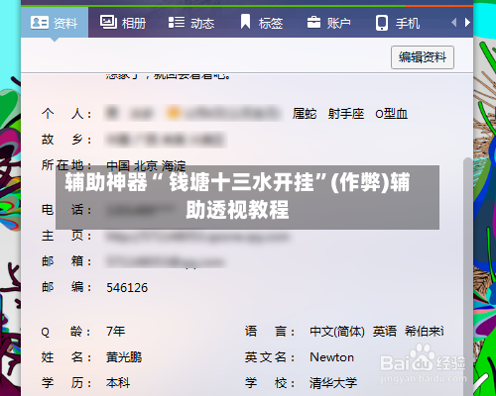
Task: Select the name 黄光鹏
Action: click(124, 357)
